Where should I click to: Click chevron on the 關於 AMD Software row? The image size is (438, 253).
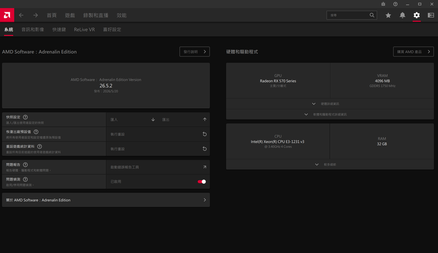[205, 200]
